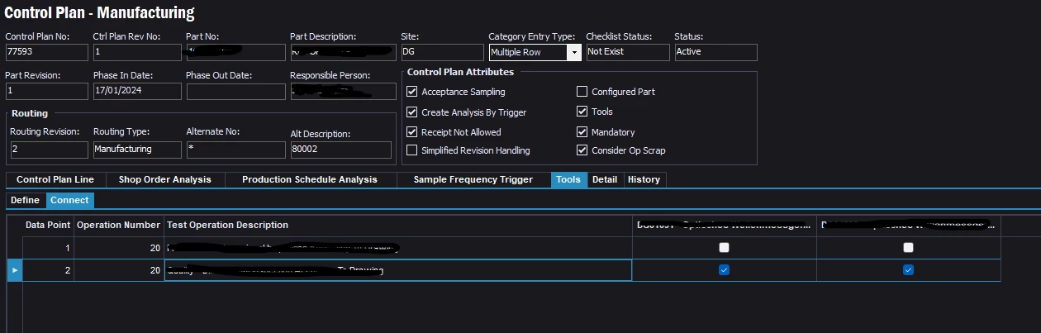Uncheck Receipt Not Allowed
This screenshot has width=1041, height=333.
[412, 131]
